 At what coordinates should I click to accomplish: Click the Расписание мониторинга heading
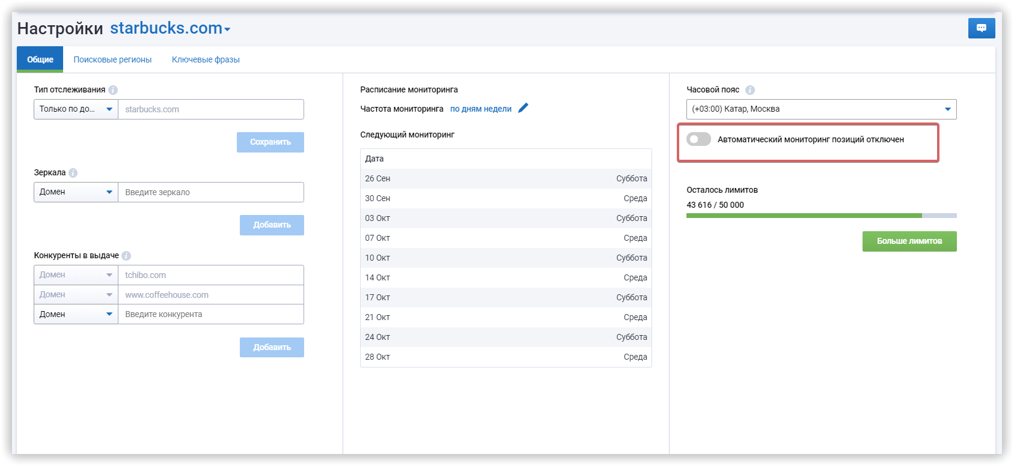[409, 89]
